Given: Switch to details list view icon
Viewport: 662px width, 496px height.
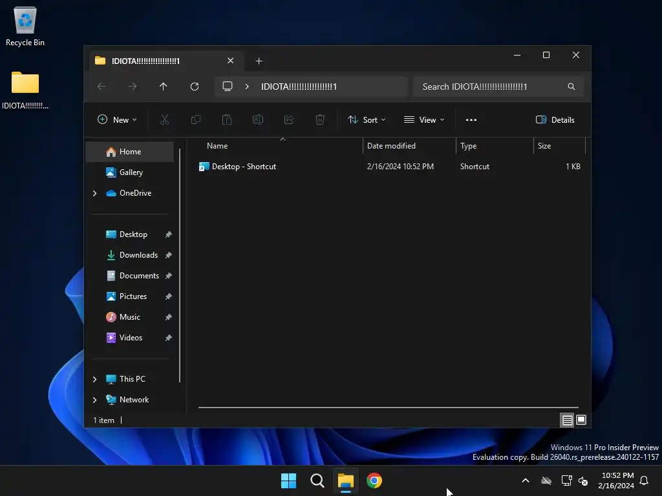Looking at the screenshot, I should coord(567,420).
